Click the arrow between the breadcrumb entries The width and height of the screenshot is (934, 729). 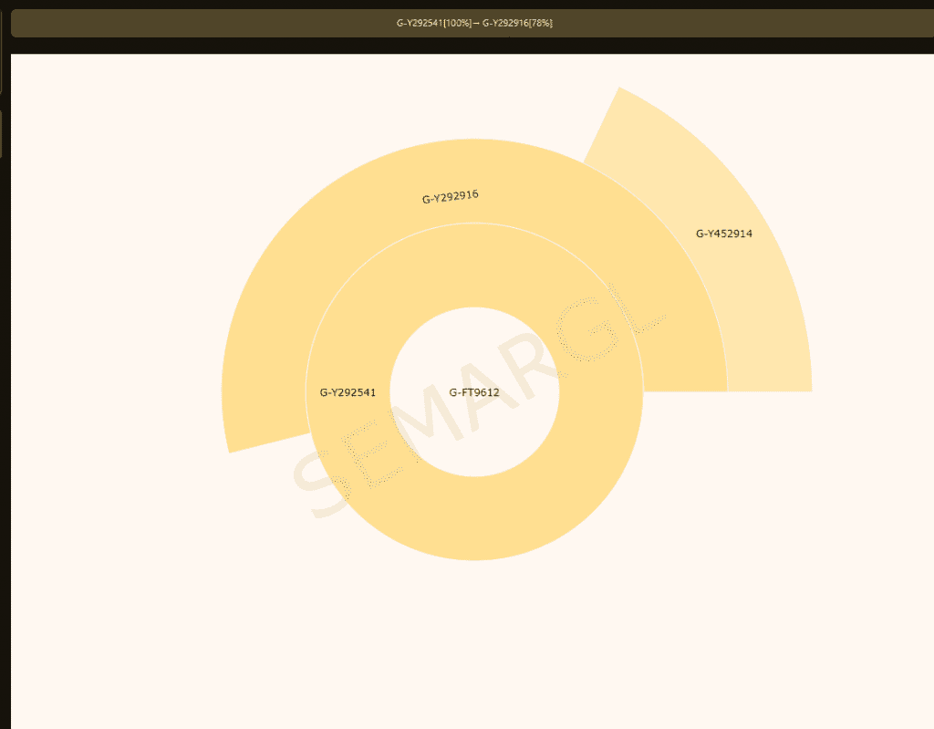[476, 24]
